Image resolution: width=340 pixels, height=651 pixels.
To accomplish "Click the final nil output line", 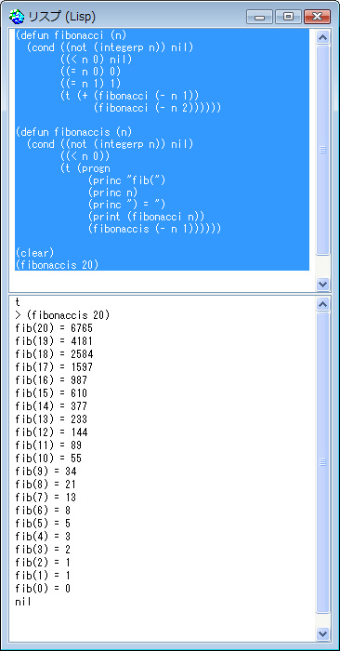I will pyautogui.click(x=23, y=601).
